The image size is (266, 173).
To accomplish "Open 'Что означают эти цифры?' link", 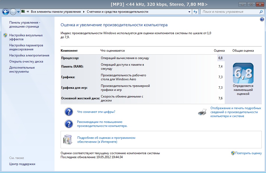I will [x=96, y=112].
